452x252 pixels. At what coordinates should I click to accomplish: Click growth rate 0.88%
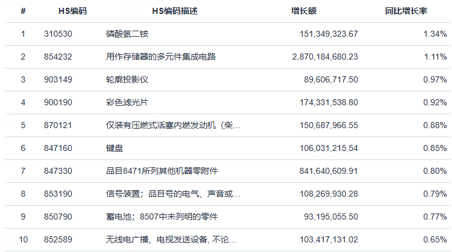[435, 126]
